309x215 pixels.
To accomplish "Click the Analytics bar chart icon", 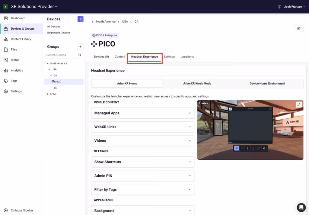I will click(6, 70).
